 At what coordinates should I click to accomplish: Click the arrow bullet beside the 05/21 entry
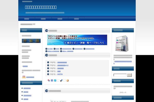(x=48, y=65)
